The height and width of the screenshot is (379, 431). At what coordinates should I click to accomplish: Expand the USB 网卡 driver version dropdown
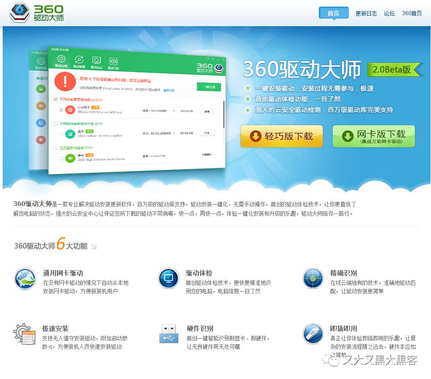(x=173, y=110)
